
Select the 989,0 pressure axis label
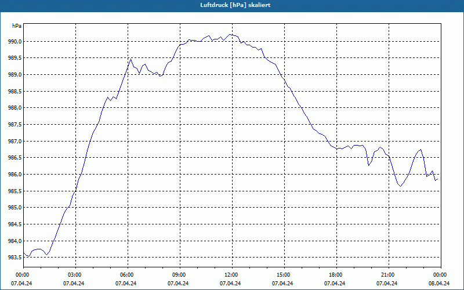pyautogui.click(x=15, y=75)
